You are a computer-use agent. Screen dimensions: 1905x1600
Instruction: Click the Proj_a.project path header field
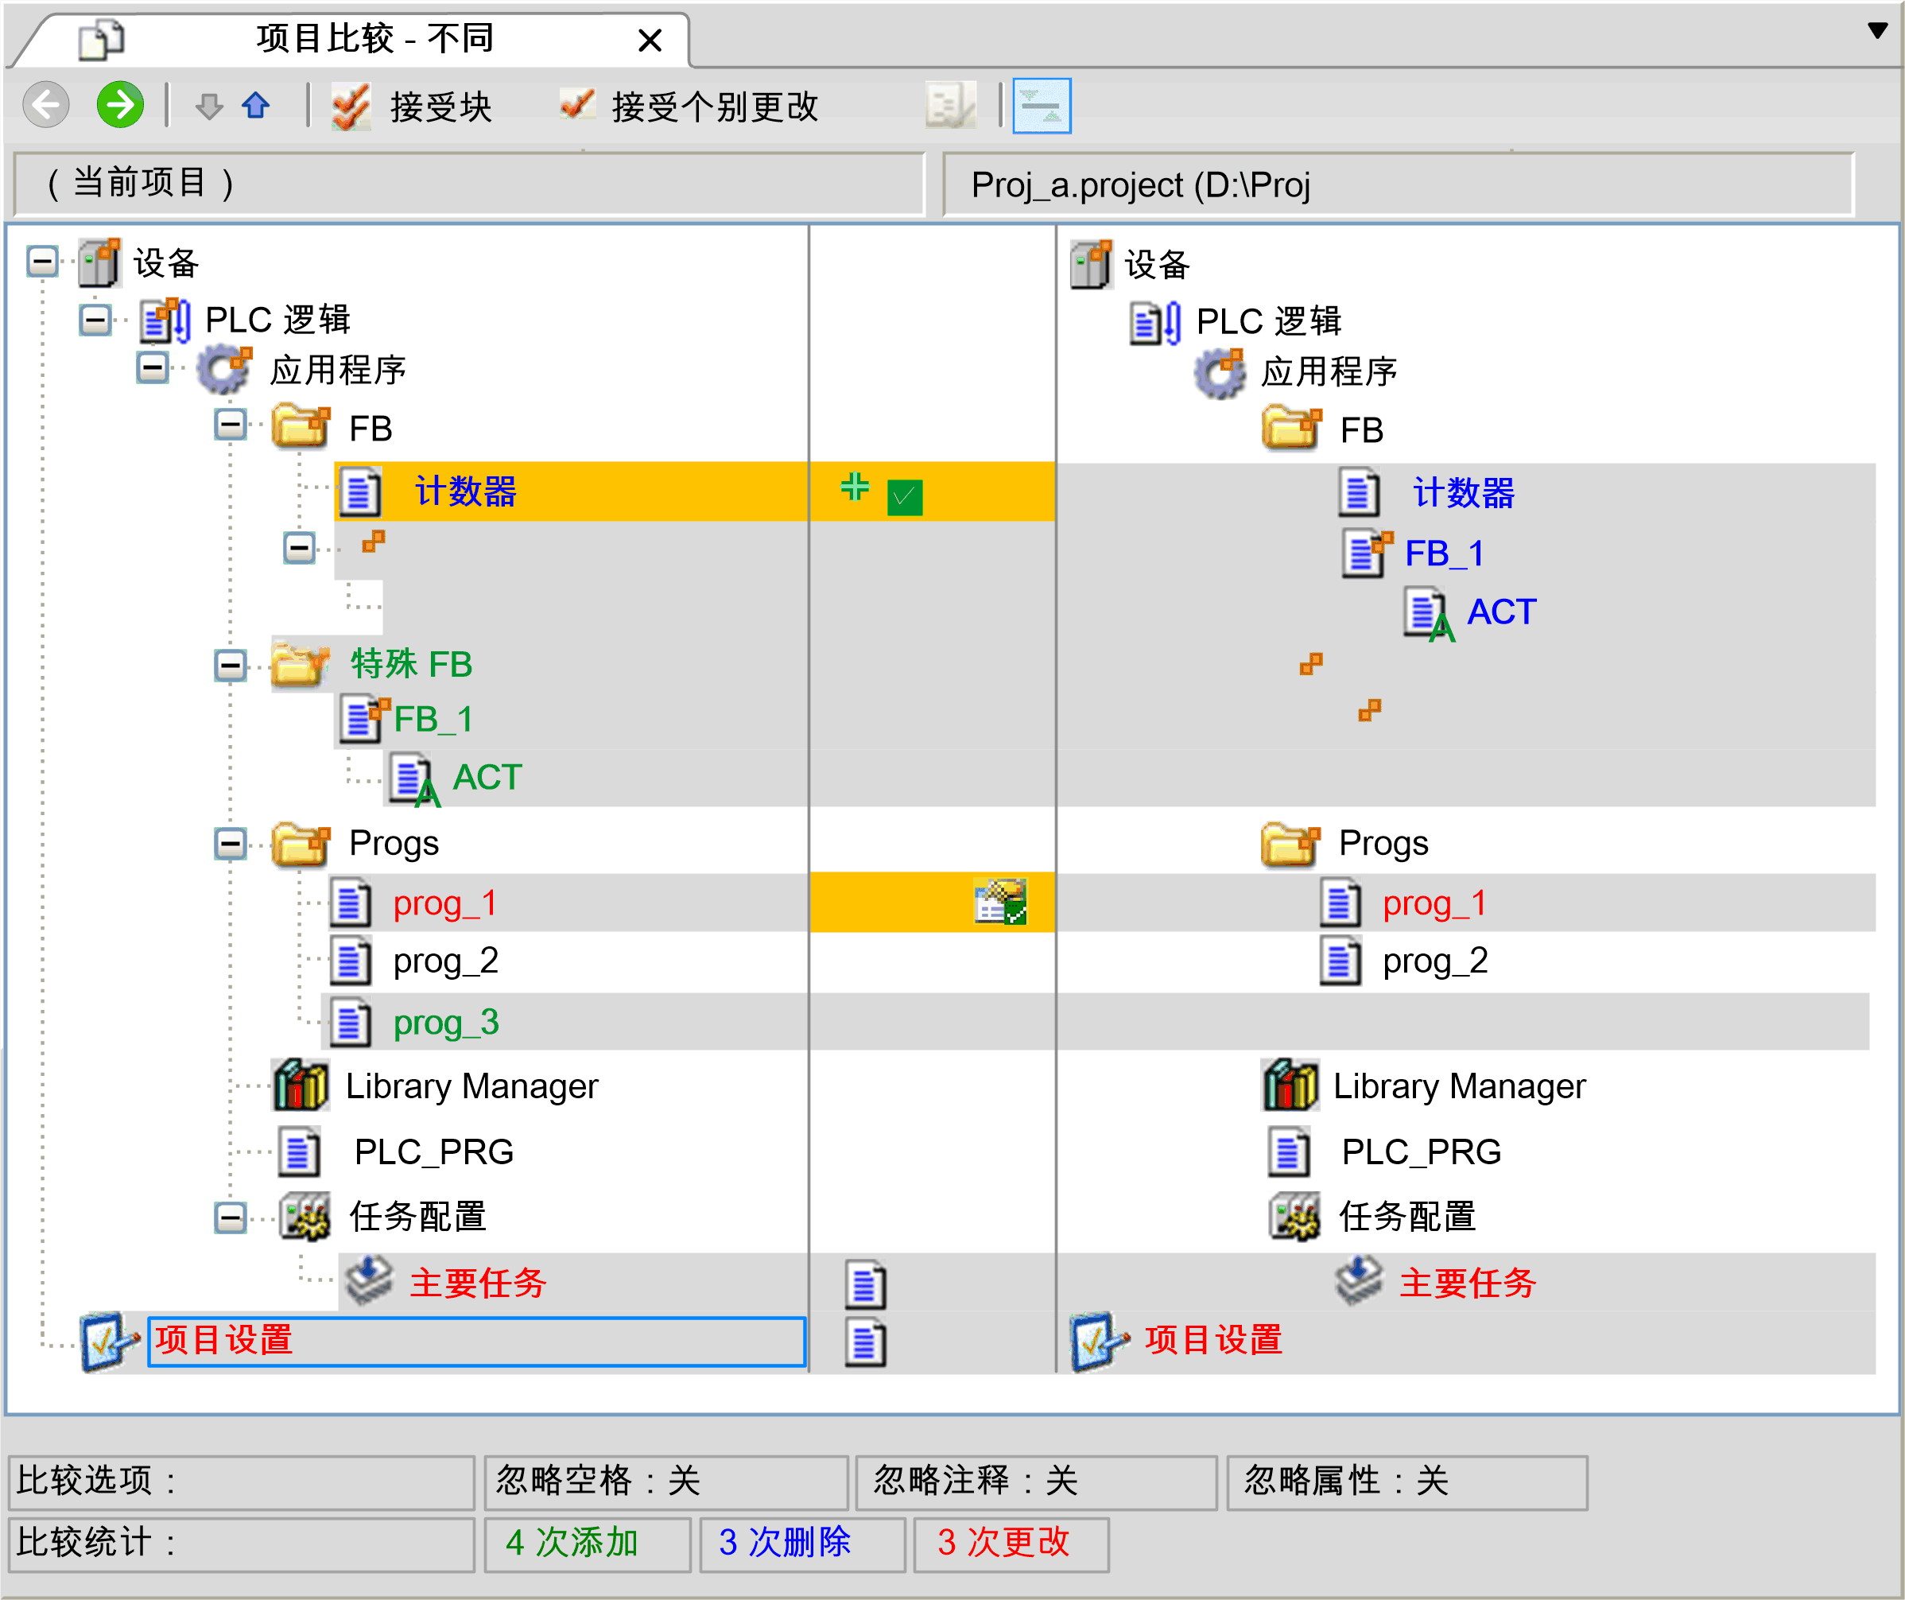pos(1398,184)
